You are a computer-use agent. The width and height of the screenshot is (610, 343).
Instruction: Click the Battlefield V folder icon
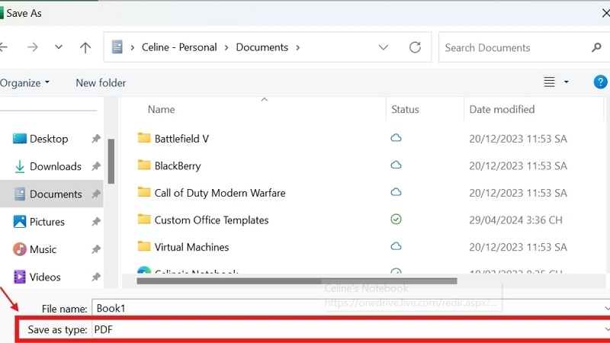(x=144, y=138)
